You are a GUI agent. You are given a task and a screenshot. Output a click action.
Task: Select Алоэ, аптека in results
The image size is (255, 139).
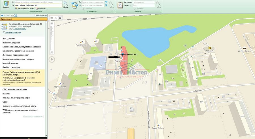[9, 38]
